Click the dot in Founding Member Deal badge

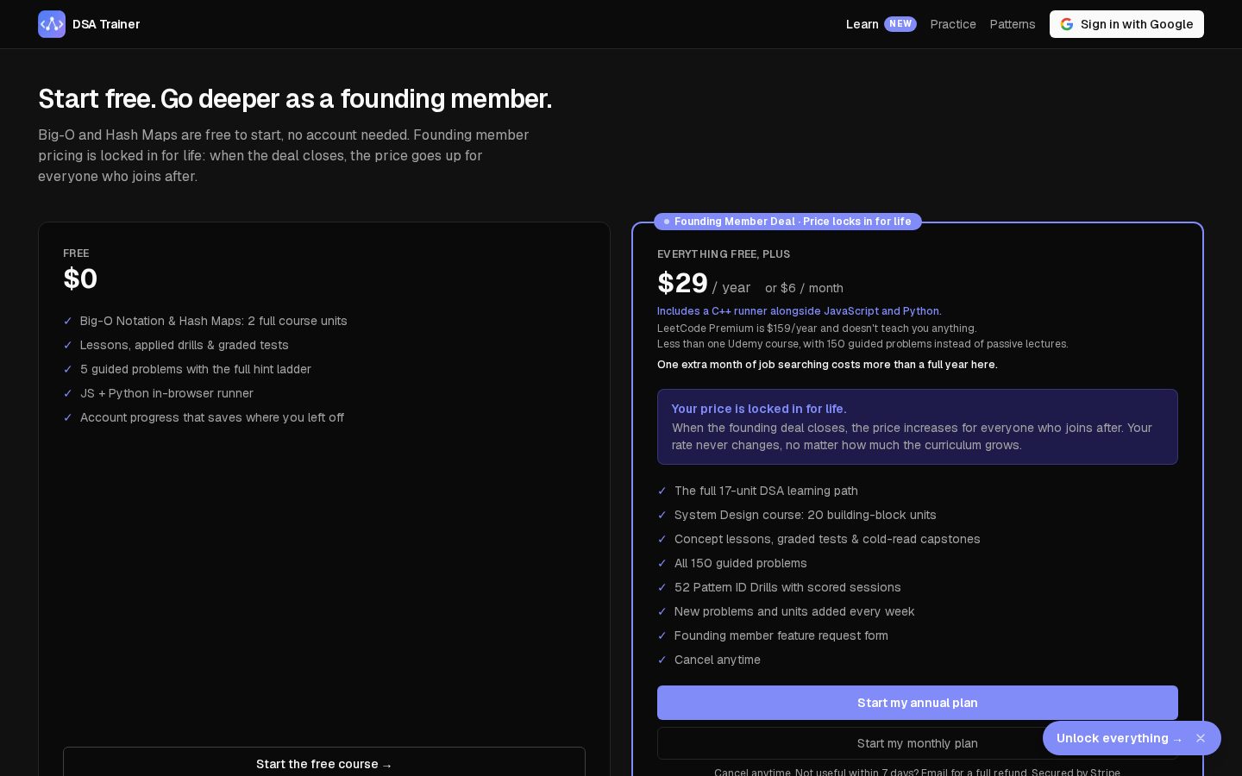667,222
